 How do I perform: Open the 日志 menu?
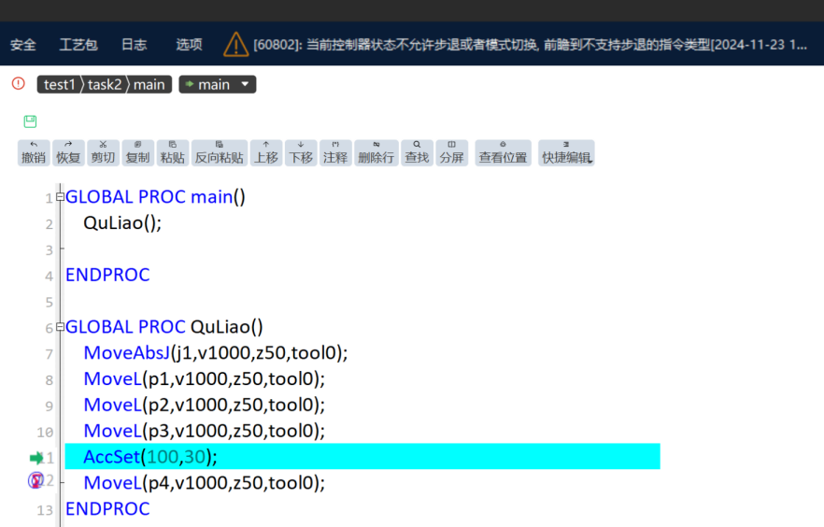pos(134,45)
